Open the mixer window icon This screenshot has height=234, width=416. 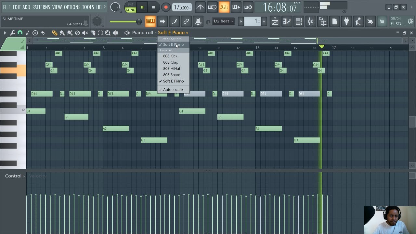tap(311, 21)
